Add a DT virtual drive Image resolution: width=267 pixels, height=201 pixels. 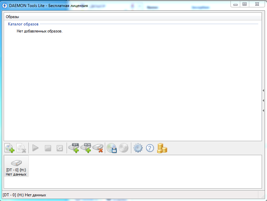point(74,148)
